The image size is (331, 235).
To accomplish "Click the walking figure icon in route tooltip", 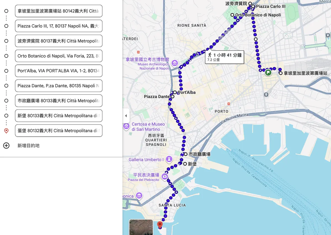I will click(x=210, y=55).
